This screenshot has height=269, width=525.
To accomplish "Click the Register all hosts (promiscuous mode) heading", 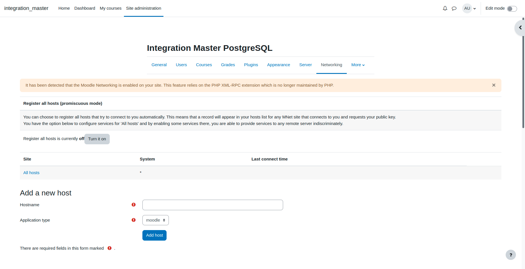I will point(63,103).
